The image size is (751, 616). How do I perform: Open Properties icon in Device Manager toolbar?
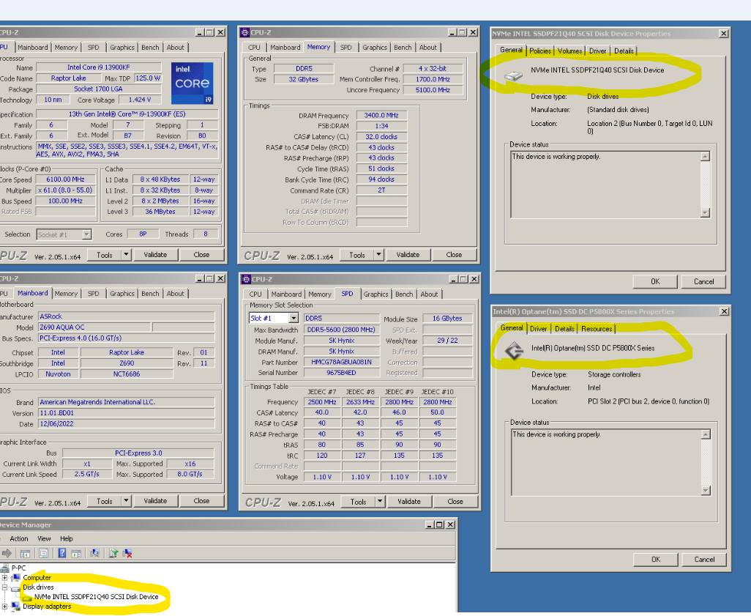pyautogui.click(x=44, y=553)
